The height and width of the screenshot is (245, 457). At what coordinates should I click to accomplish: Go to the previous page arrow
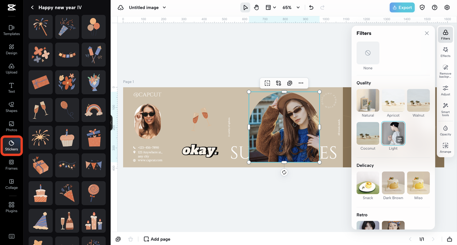pos(410,239)
